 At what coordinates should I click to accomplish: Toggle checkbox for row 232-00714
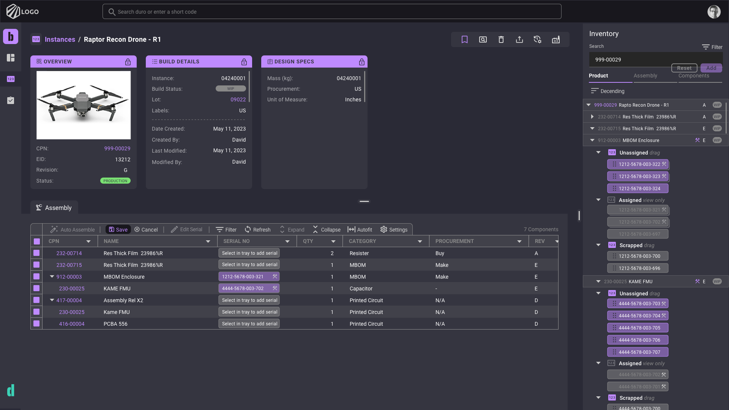click(36, 253)
